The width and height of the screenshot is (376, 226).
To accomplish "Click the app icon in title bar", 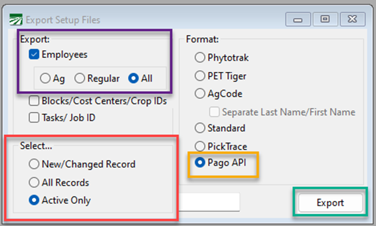I will pyautogui.click(x=15, y=20).
